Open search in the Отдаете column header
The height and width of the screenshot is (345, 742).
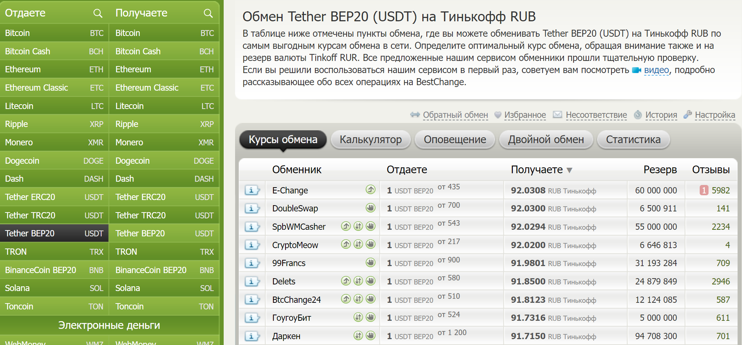(97, 14)
